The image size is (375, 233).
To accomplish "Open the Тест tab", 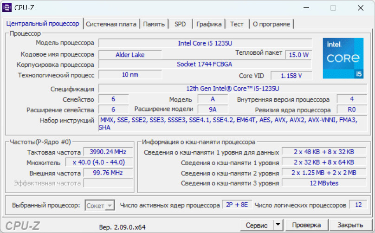I will pyautogui.click(x=237, y=24).
